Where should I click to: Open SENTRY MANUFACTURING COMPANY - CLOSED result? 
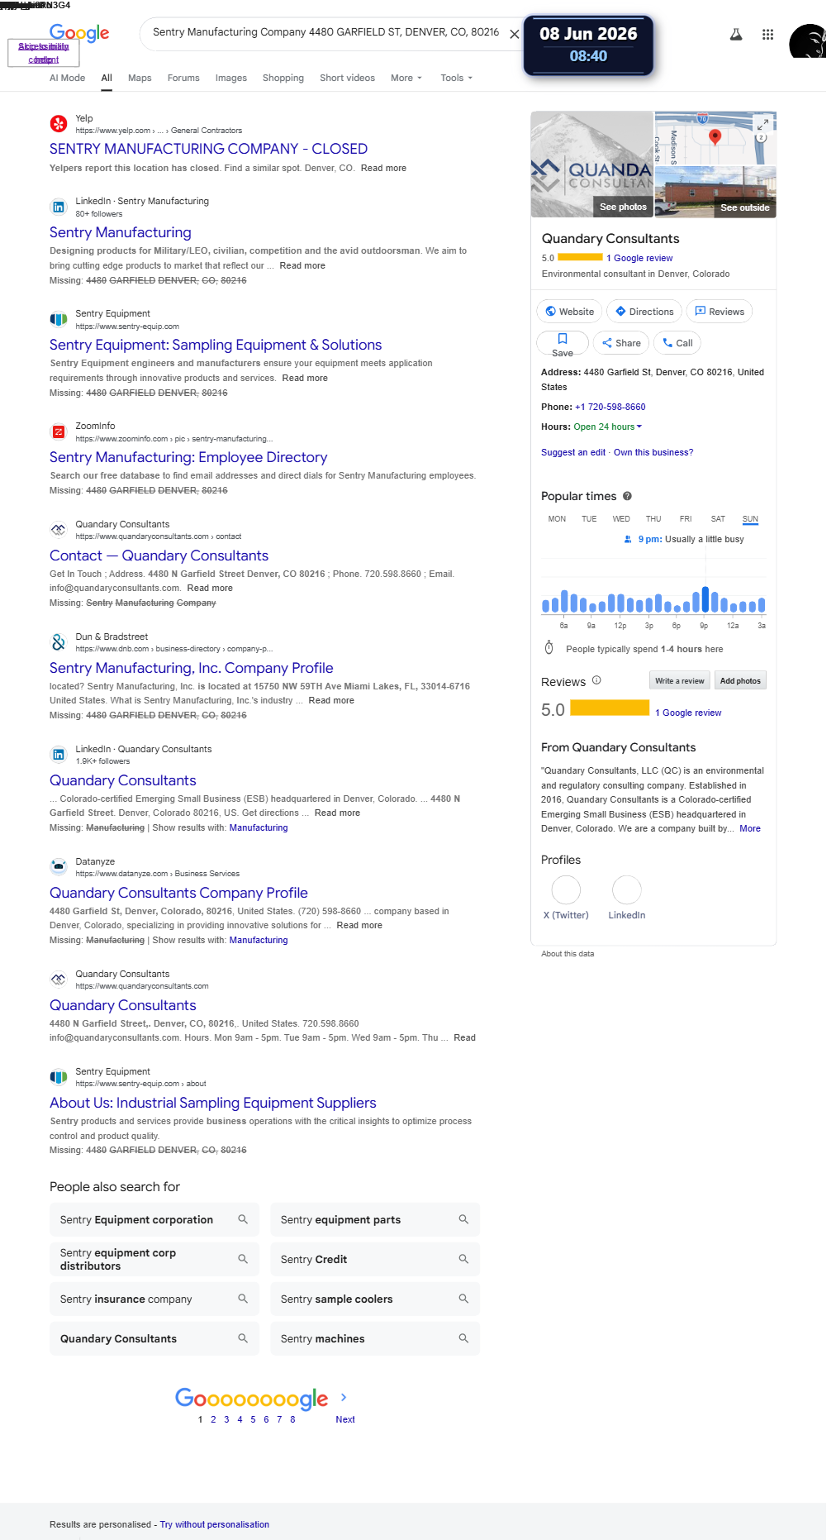(208, 149)
